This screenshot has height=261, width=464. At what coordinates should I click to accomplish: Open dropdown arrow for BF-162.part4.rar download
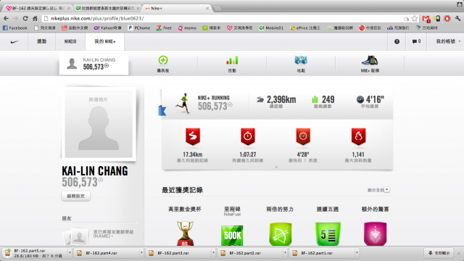tap(141, 253)
